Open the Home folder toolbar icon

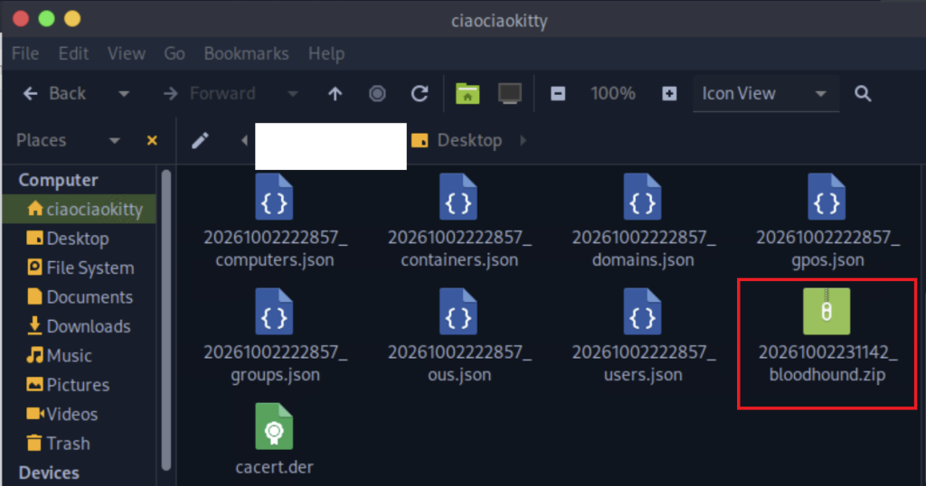tap(468, 93)
